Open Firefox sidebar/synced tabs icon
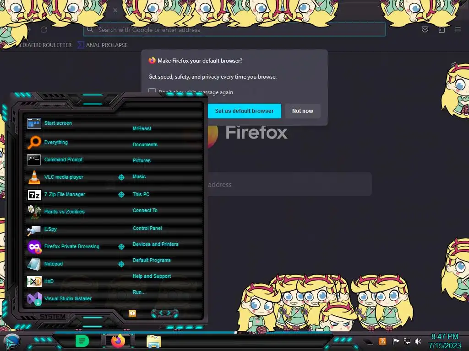Screen dimensions: 469x351 [442, 30]
